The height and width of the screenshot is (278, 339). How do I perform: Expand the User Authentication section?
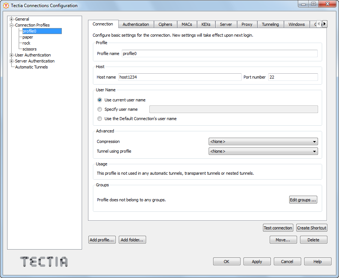pos(11,55)
